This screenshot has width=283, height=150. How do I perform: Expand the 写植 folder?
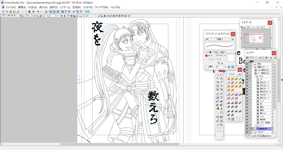253,64
